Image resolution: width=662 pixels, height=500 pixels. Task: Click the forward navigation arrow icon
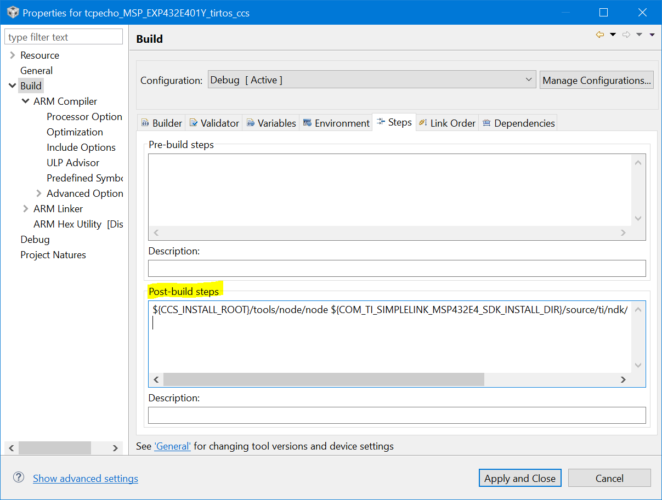pos(626,35)
